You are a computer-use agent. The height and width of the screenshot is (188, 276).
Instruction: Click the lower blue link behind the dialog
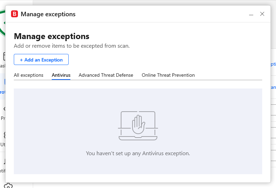click(x=273, y=87)
